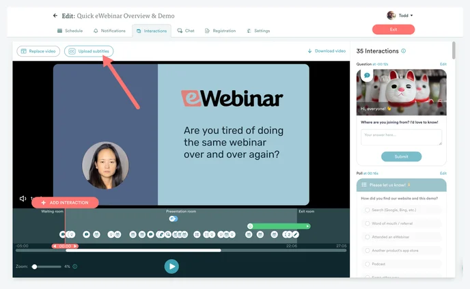
Task: Tick the Attended an eWebinar option
Action: [367, 236]
